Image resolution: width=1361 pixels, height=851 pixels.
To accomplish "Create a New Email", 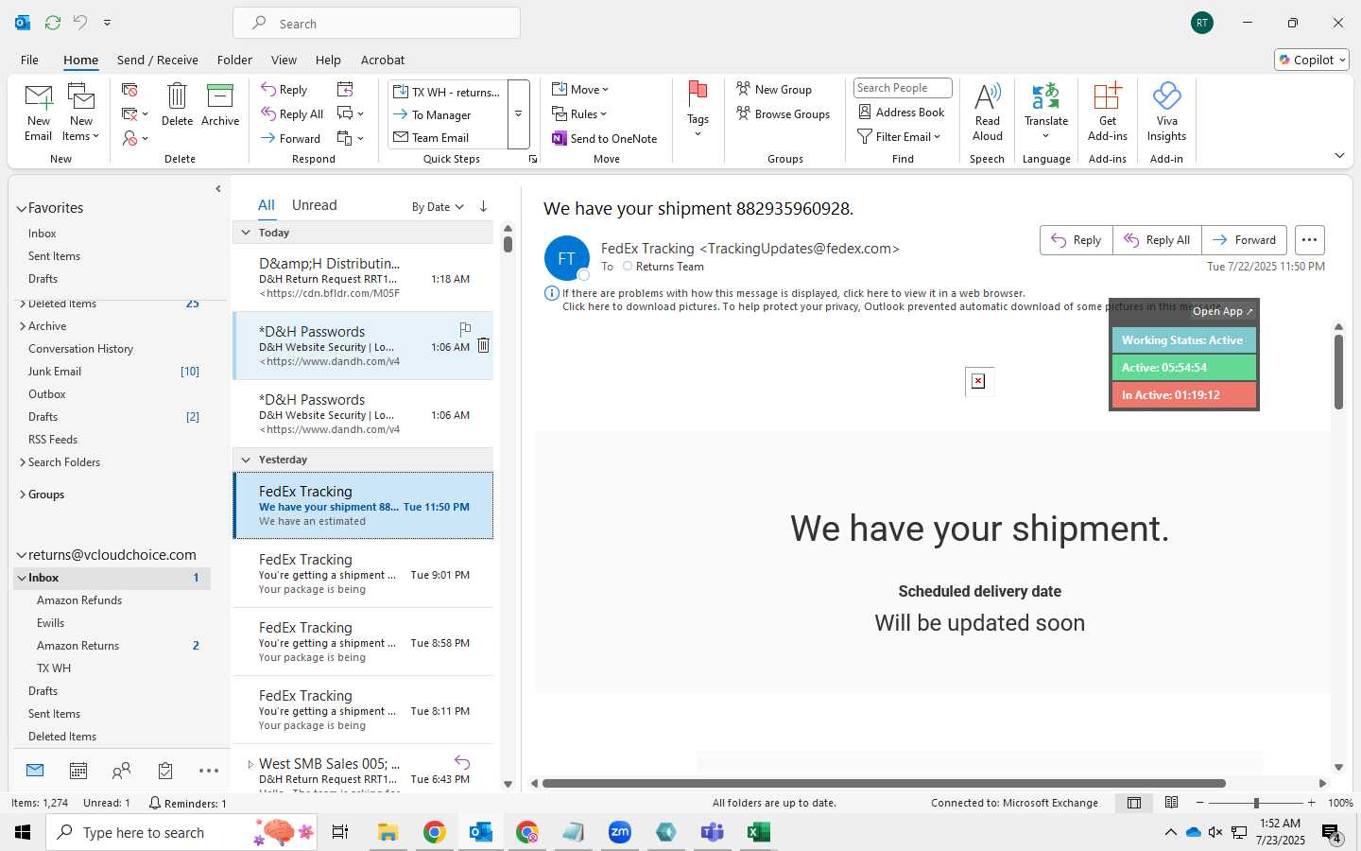I will 39,112.
